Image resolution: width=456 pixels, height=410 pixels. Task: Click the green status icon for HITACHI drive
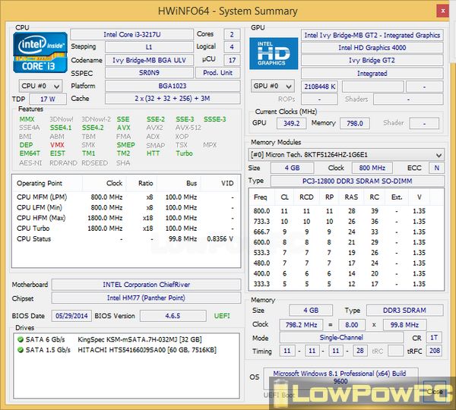click(x=21, y=350)
